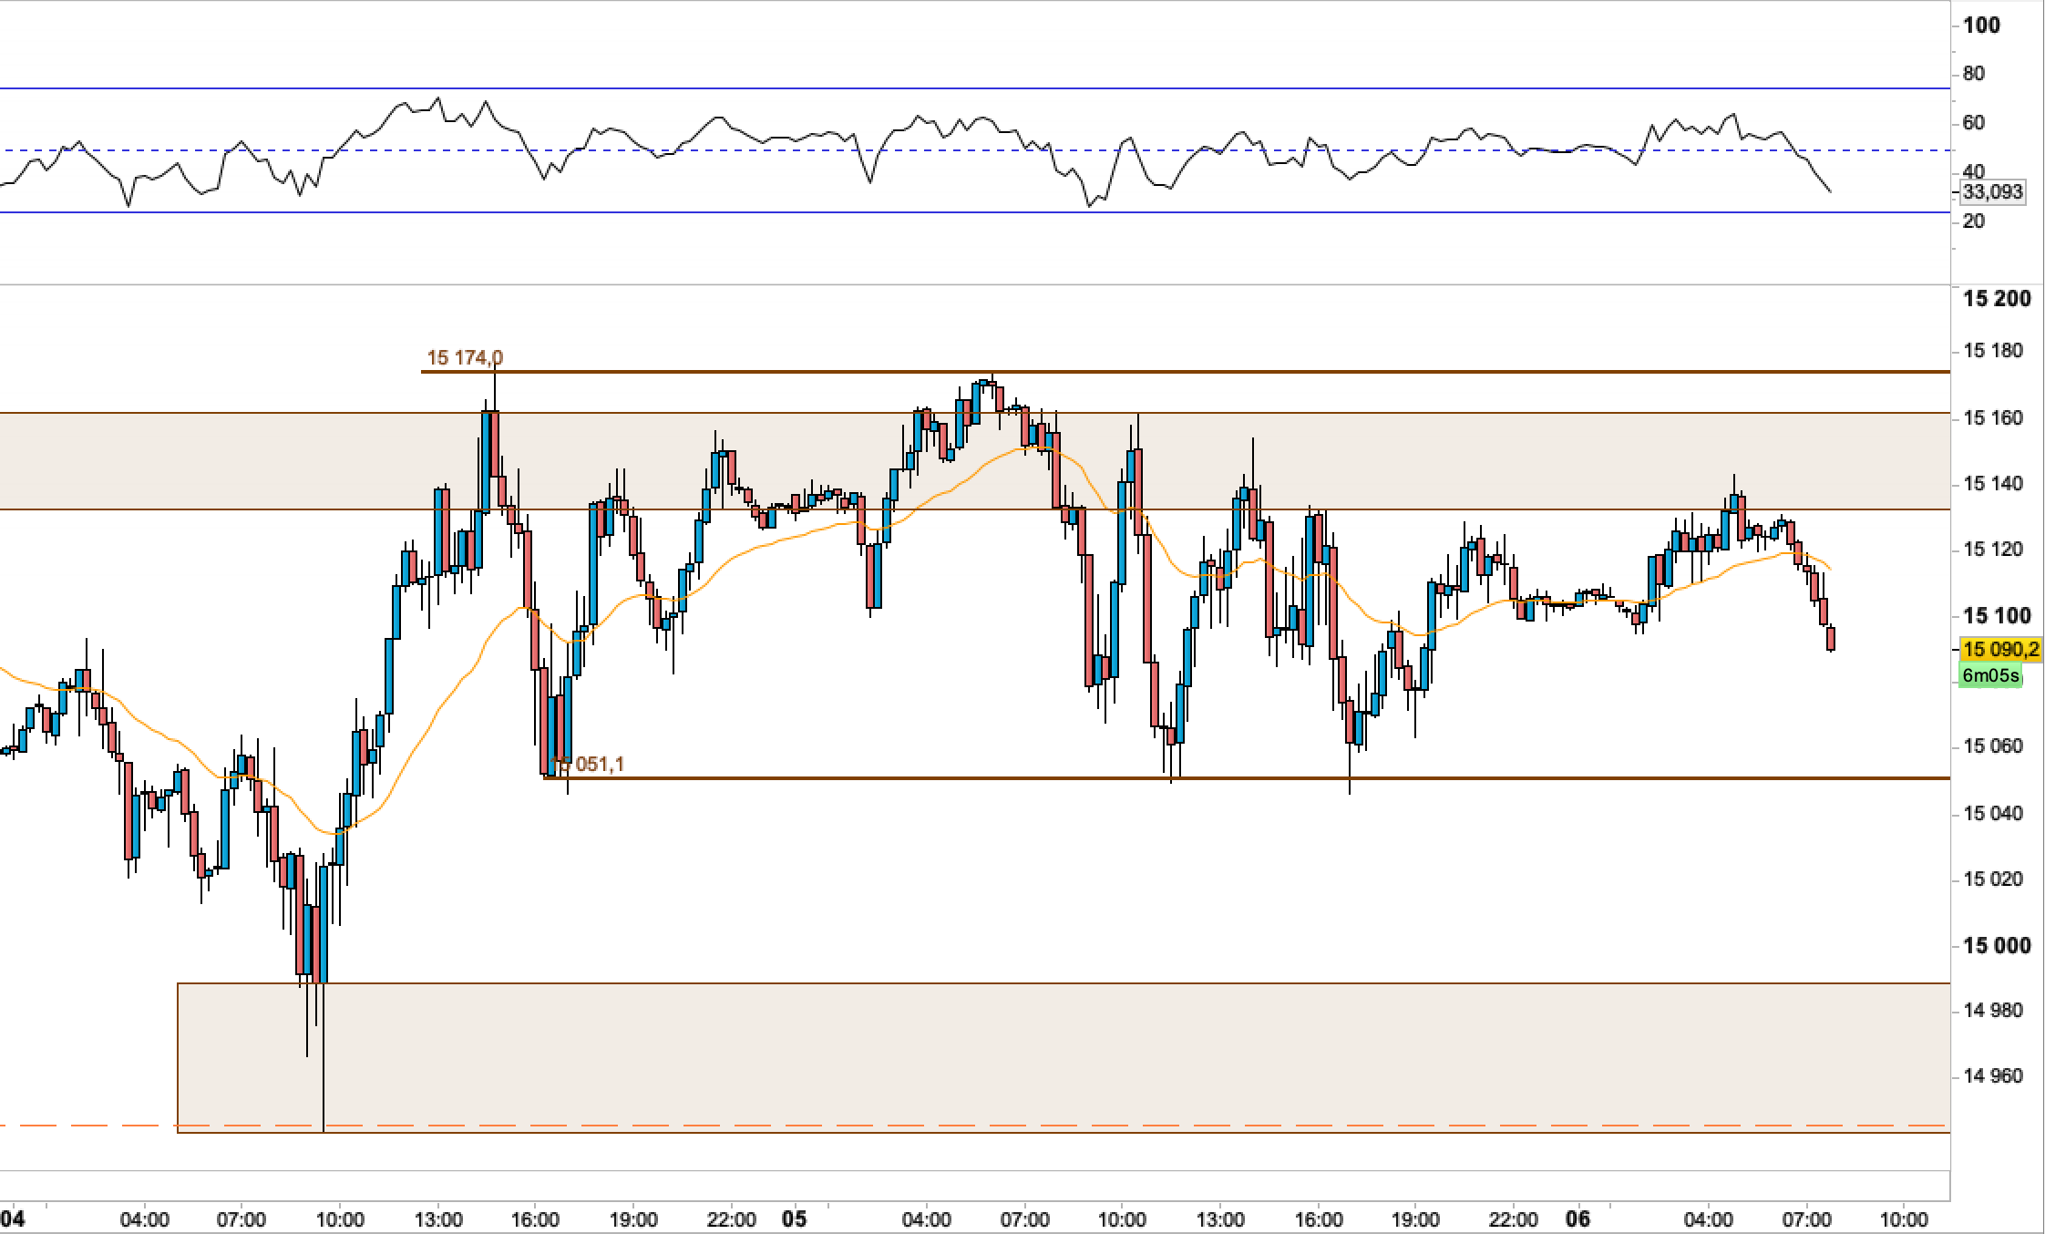Select the RSI value label 33,093
The height and width of the screenshot is (1234, 2045).
click(1992, 192)
